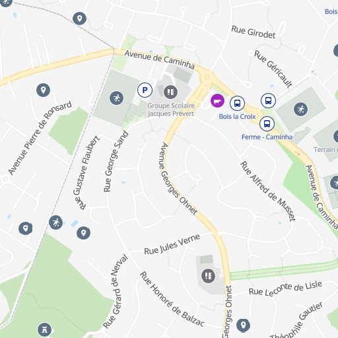Click the castle icon in the green park
338x338 pixels.
(44, 329)
